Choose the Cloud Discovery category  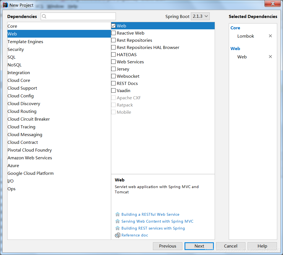click(59, 104)
